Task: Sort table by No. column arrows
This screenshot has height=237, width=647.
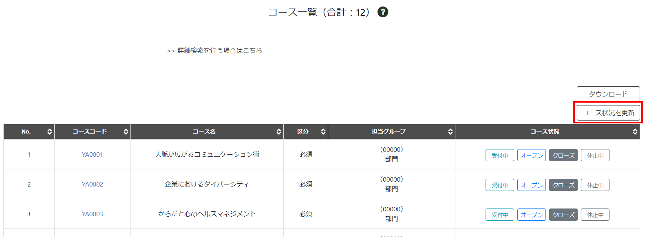Action: [x=49, y=132]
